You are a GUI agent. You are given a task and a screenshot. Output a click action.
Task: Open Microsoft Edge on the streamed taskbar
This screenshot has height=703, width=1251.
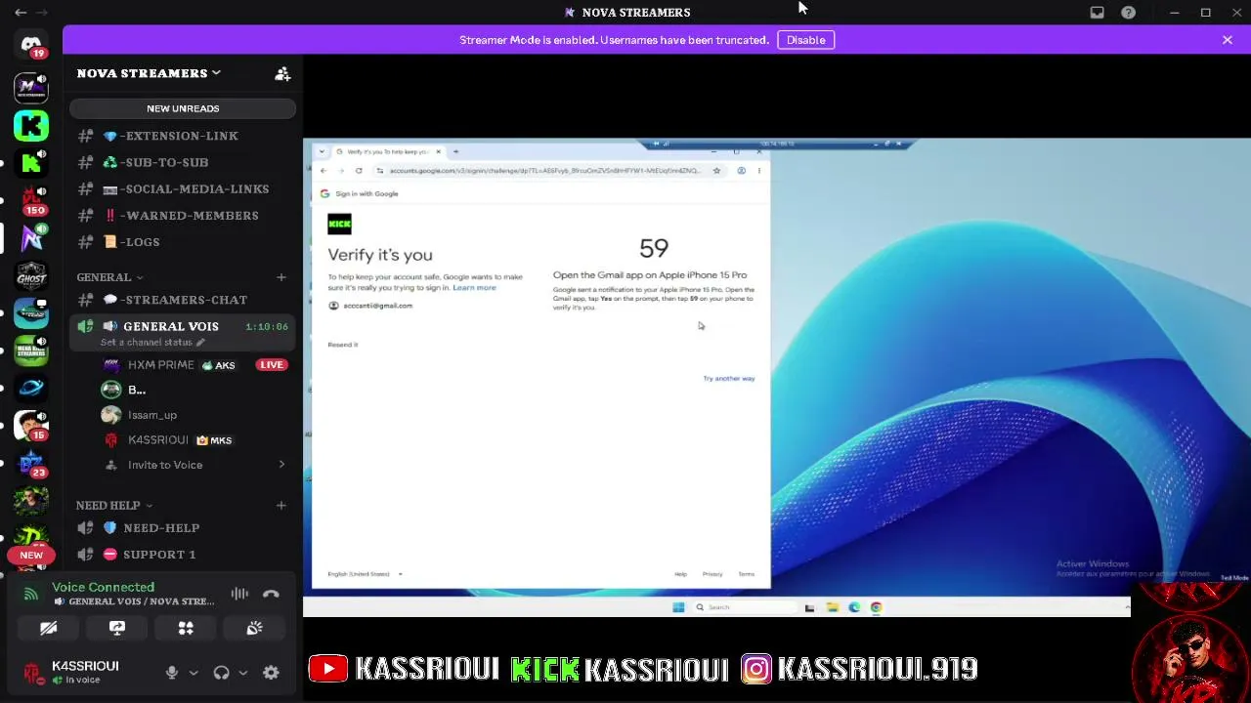click(854, 607)
